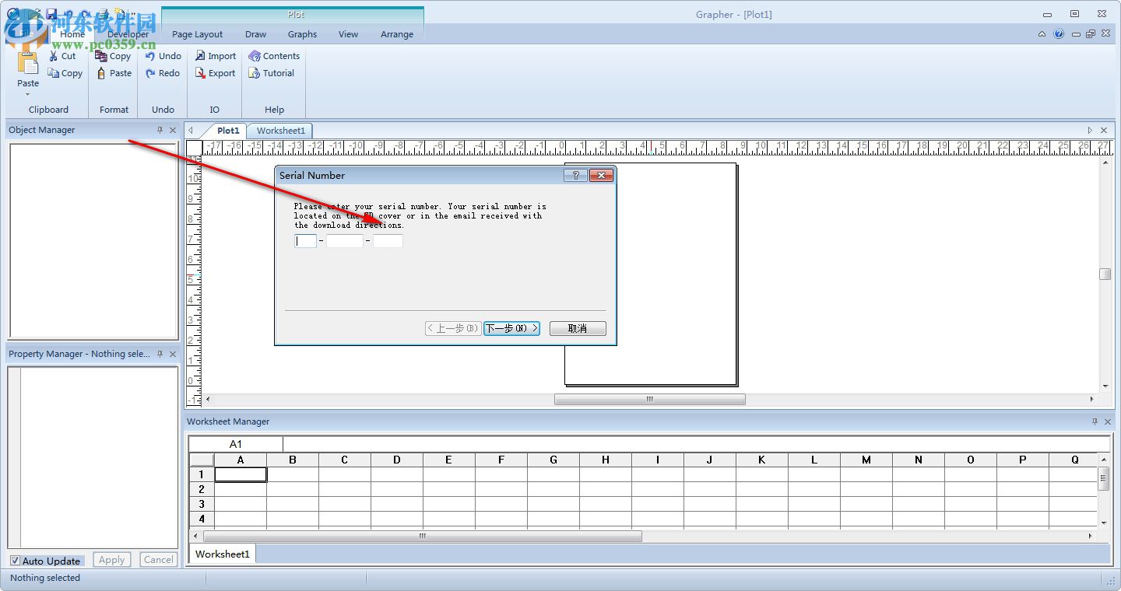Click the Export icon in IO group

(200, 73)
